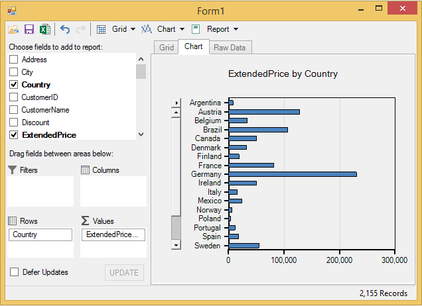Open the Report dropdown arrow
This screenshot has width=422, height=306.
click(236, 29)
